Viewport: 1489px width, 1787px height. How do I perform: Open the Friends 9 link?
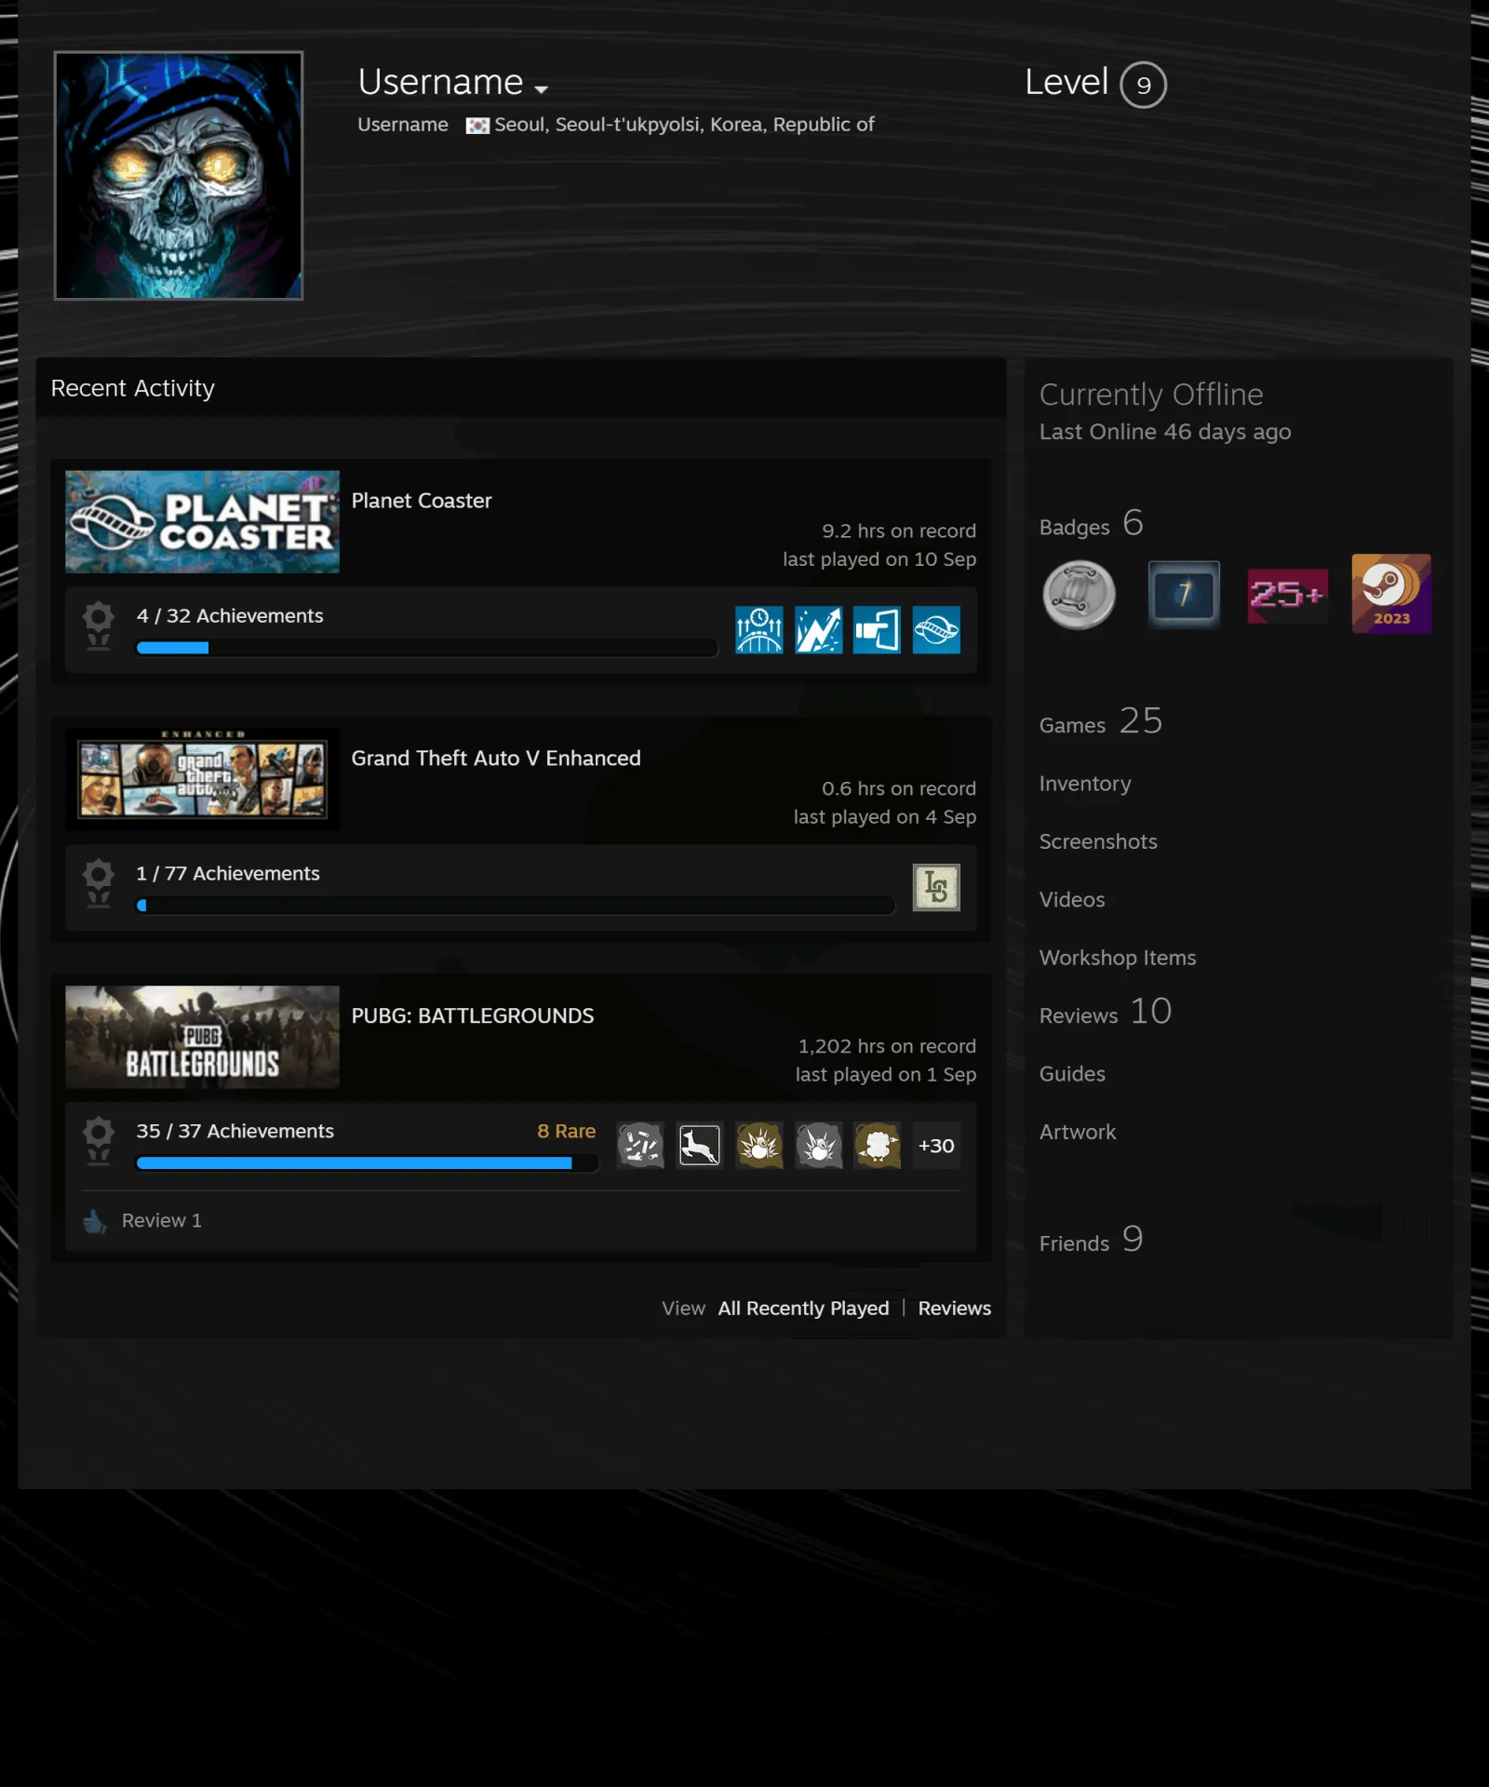click(x=1092, y=1241)
